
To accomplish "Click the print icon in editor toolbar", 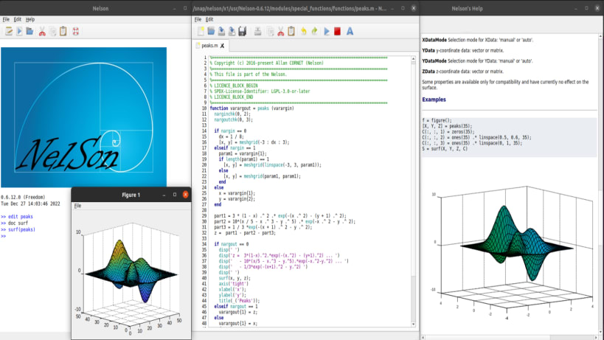I will 257,31.
